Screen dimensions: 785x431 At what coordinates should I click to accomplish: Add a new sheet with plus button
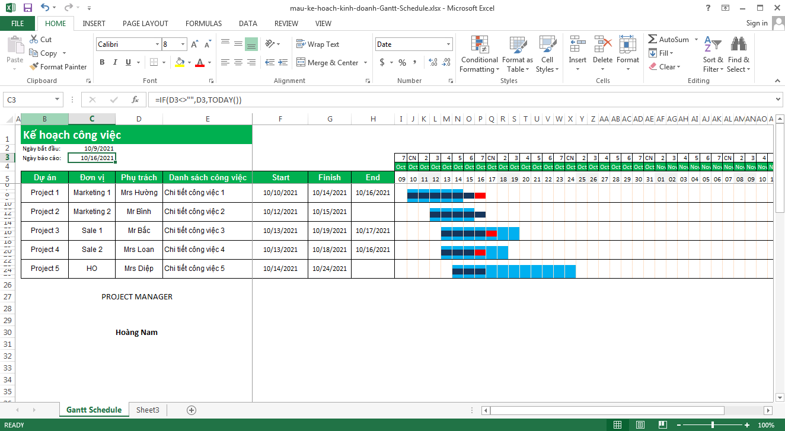click(192, 410)
